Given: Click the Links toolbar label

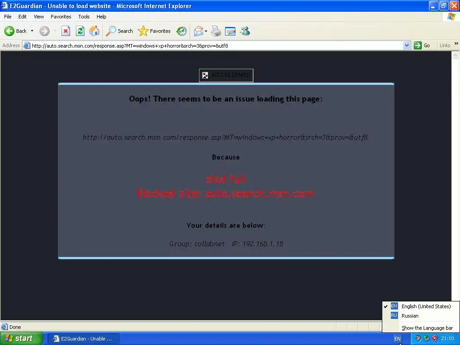Looking at the screenshot, I should click(445, 45).
